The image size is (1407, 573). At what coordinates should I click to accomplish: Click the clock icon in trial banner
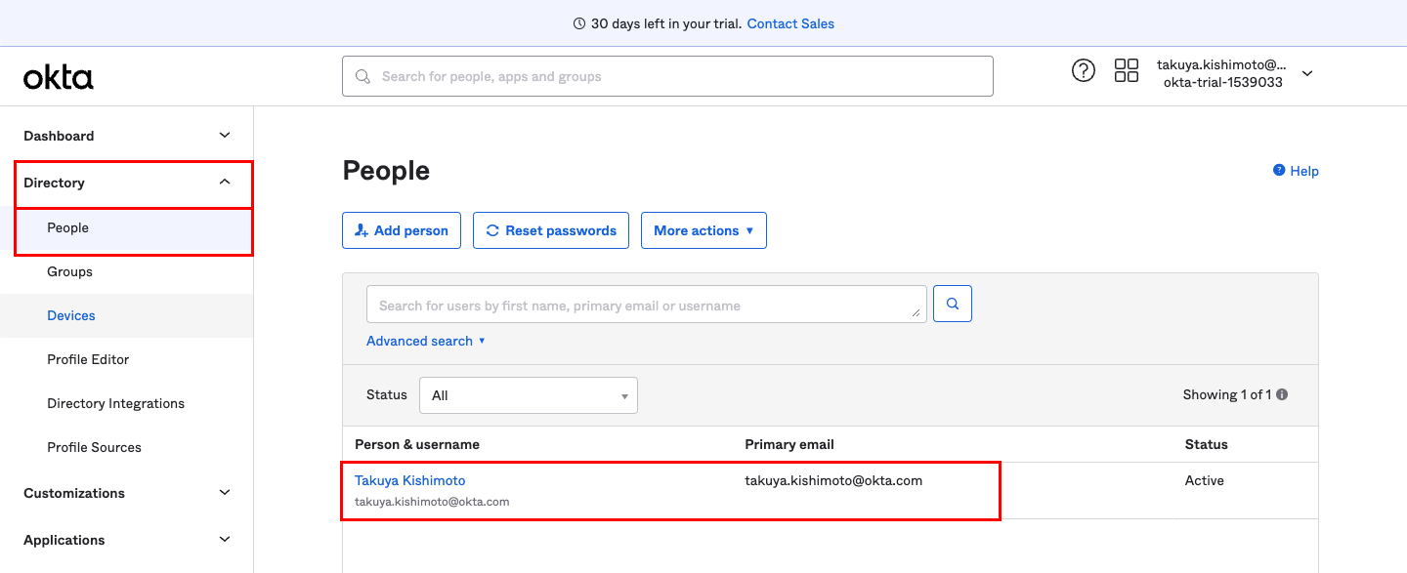579,23
